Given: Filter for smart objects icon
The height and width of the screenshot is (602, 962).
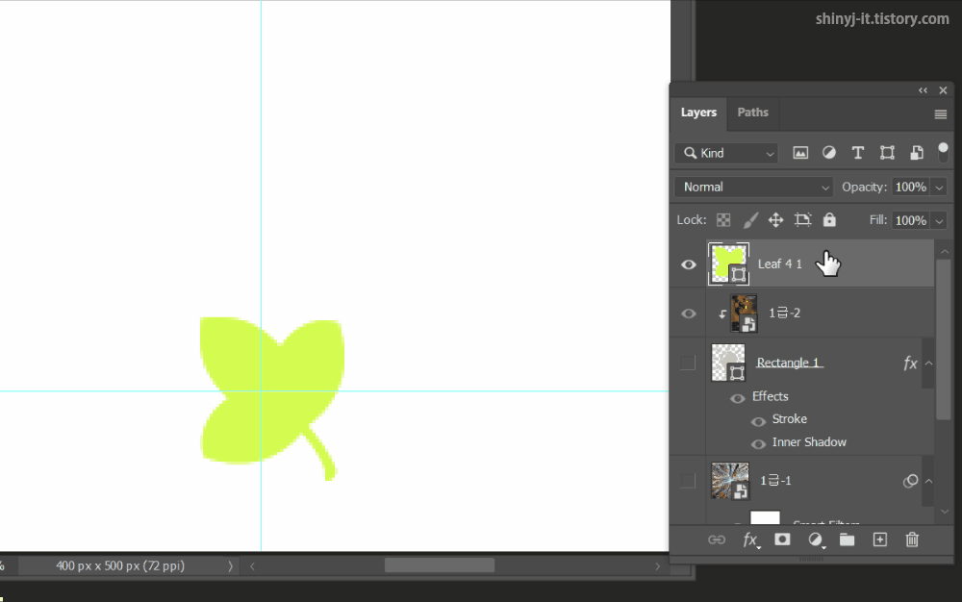Looking at the screenshot, I should pyautogui.click(x=917, y=153).
